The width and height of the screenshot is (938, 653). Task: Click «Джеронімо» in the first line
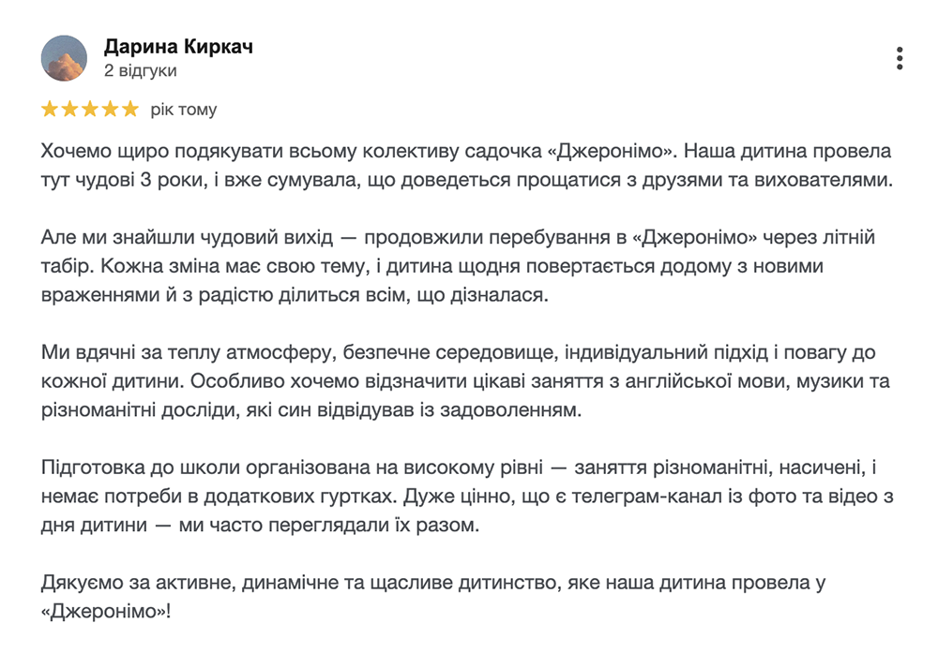[x=613, y=151]
